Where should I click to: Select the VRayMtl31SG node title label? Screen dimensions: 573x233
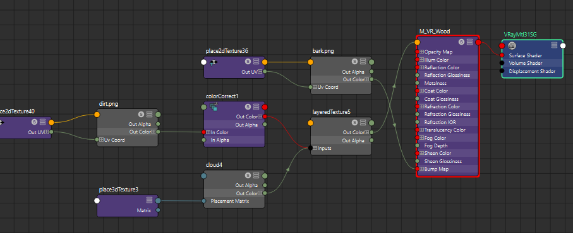521,34
